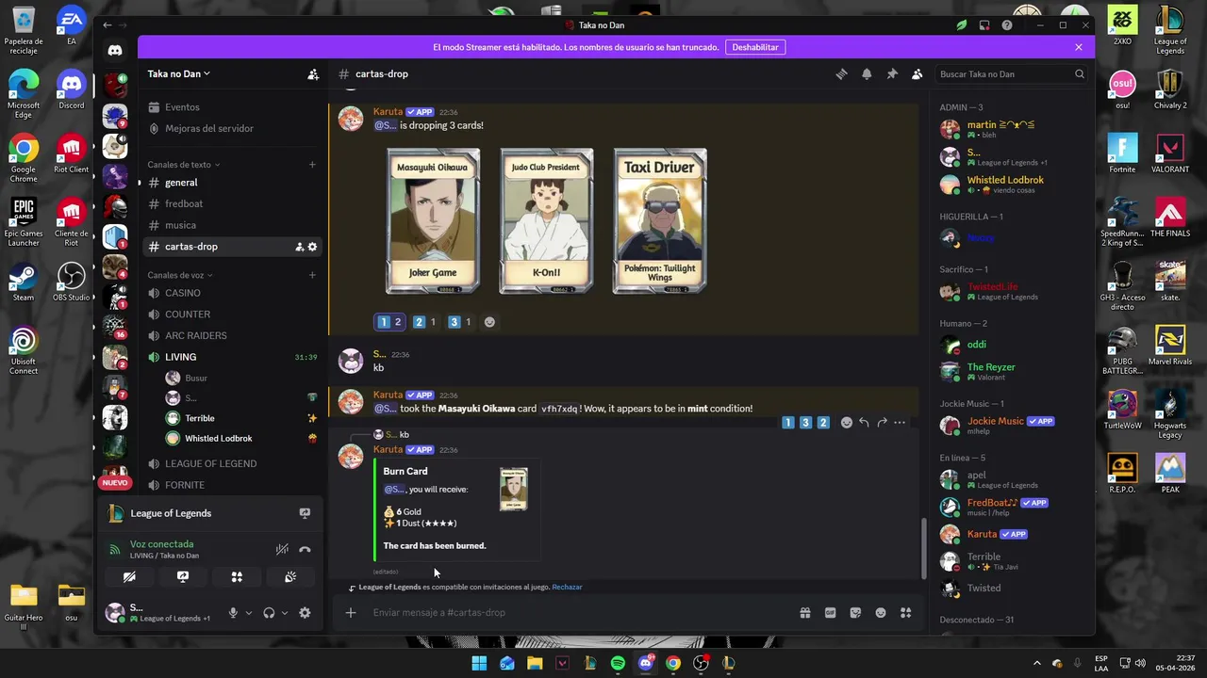Open the emoji picker
The width and height of the screenshot is (1207, 678).
(881, 613)
